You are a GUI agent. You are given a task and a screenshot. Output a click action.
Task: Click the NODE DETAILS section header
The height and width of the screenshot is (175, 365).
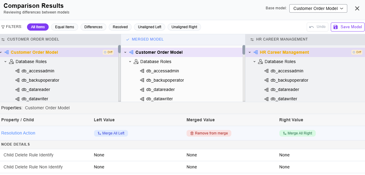coord(15,144)
